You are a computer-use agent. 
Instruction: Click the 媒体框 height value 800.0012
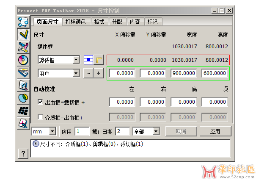click(x=217, y=47)
